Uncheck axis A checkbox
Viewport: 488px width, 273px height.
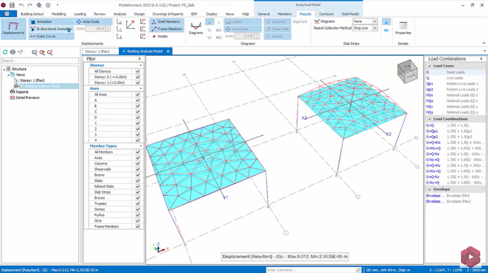pyautogui.click(x=137, y=100)
